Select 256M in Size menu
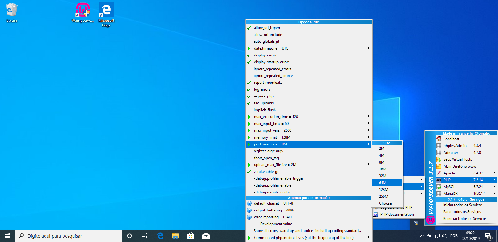Image resolution: width=498 pixels, height=242 pixels. [x=387, y=197]
